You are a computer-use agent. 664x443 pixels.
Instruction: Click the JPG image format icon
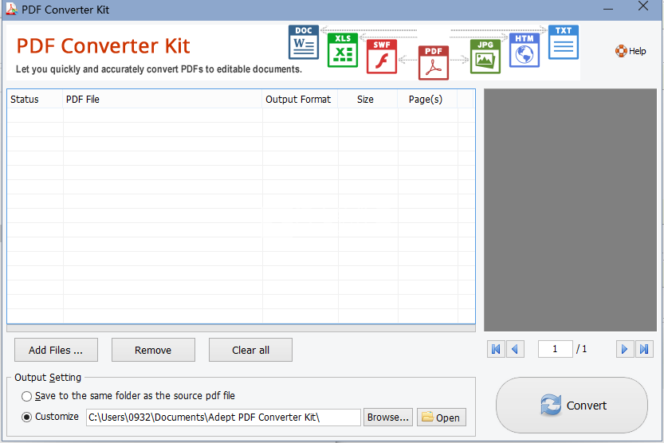(485, 57)
